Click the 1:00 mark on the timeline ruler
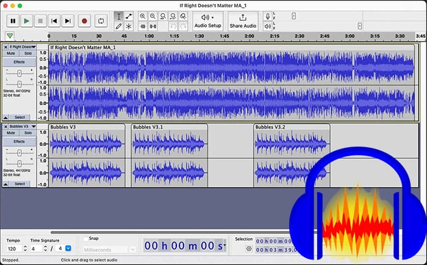427x265 pixels. point(149,36)
